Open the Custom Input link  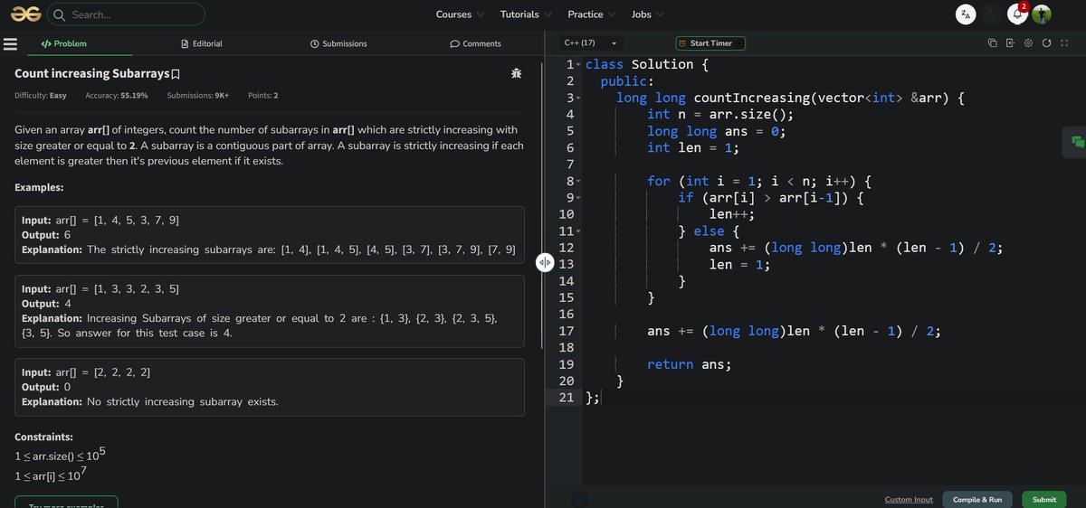pyautogui.click(x=909, y=500)
